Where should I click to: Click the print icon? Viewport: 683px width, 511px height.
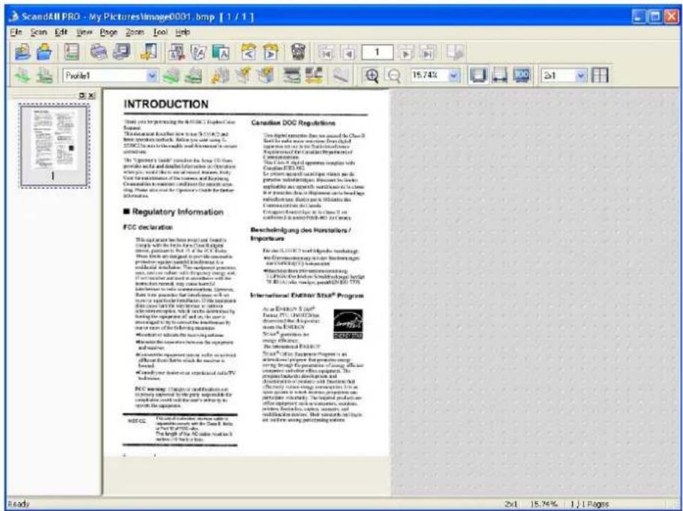coord(98,53)
